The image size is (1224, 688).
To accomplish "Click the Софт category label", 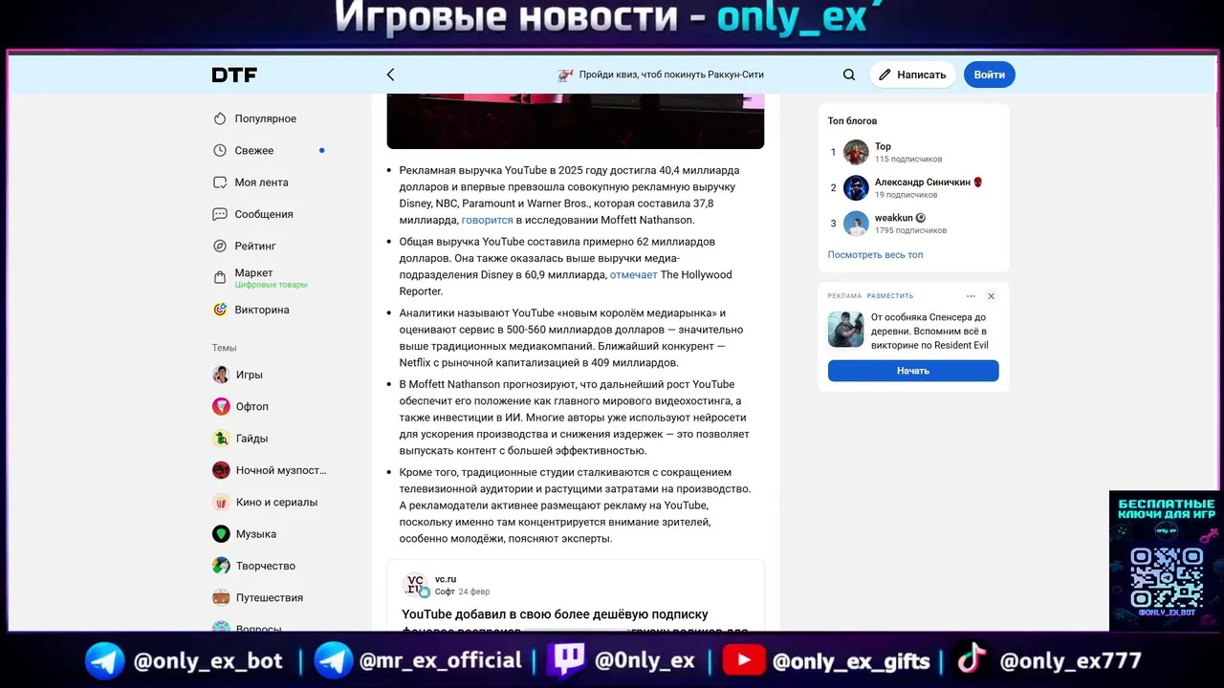I will coord(445,591).
